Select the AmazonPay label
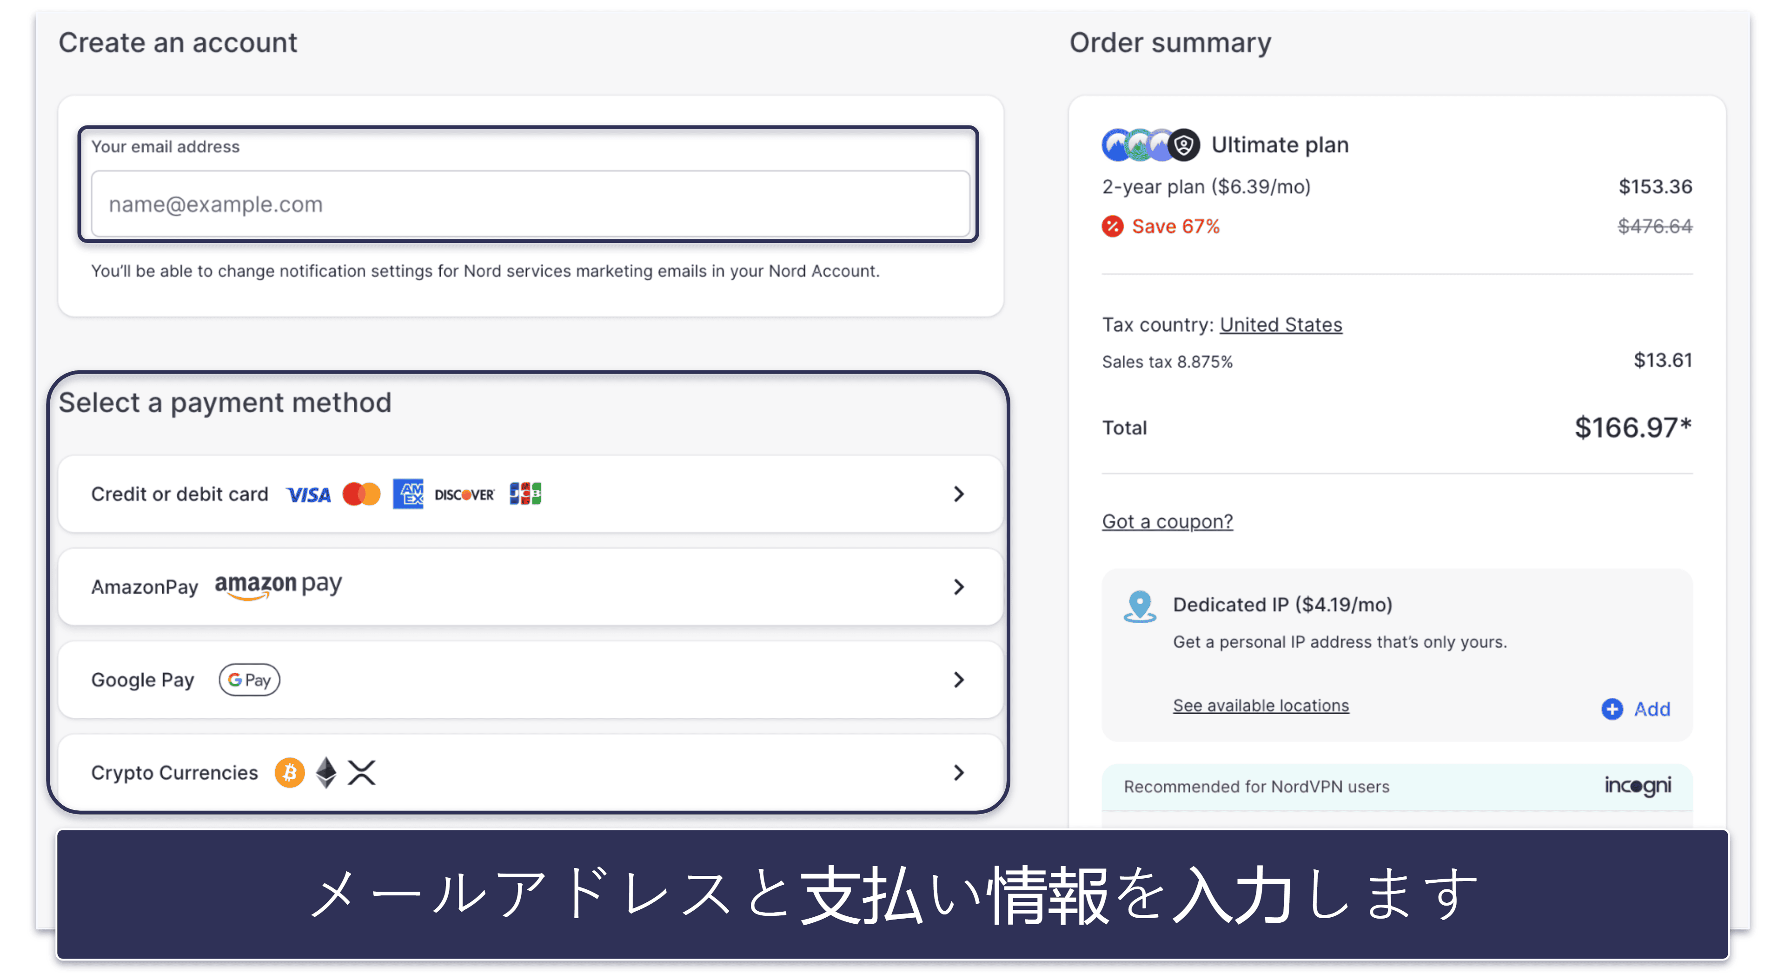1785x973 pixels. (145, 587)
